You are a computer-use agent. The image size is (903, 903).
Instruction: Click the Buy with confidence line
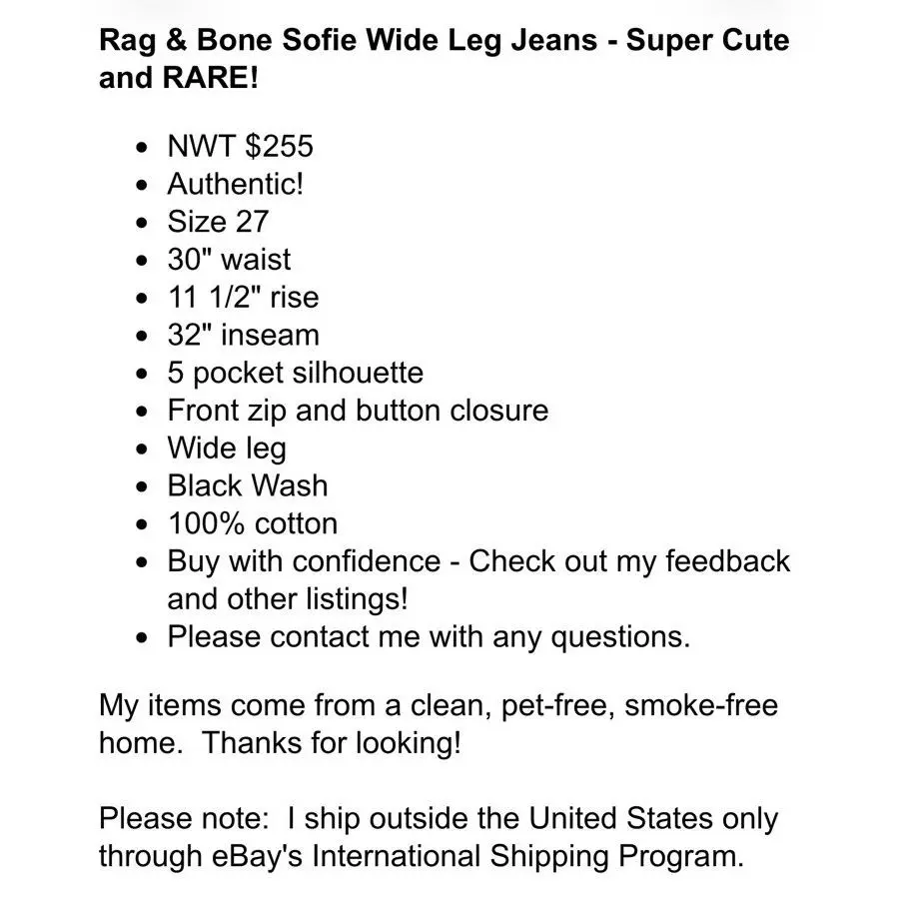point(478,561)
